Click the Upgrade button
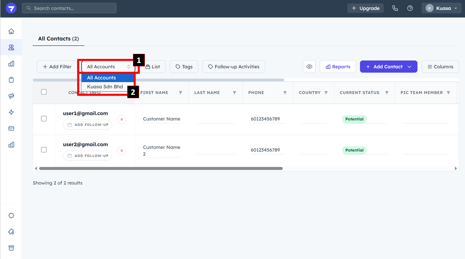 (365, 8)
